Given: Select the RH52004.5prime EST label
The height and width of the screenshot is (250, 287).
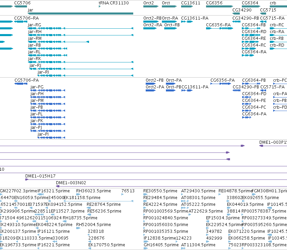Looking at the screenshot, I should tap(93, 225).
